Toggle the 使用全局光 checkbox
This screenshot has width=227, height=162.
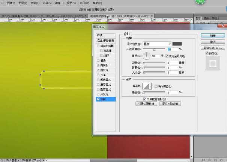click(167, 56)
